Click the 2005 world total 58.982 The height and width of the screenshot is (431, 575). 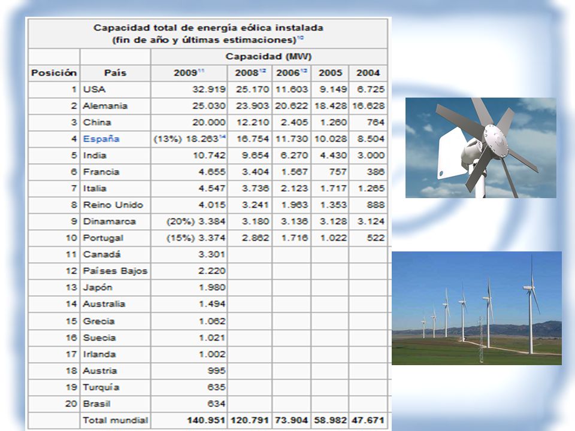tap(330, 420)
